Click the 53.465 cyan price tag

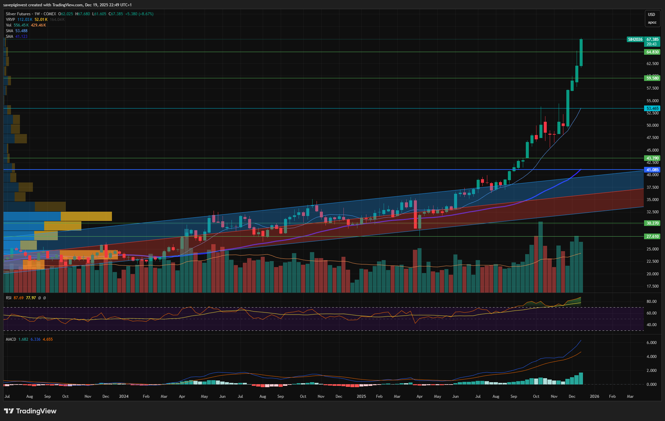pyautogui.click(x=652, y=108)
